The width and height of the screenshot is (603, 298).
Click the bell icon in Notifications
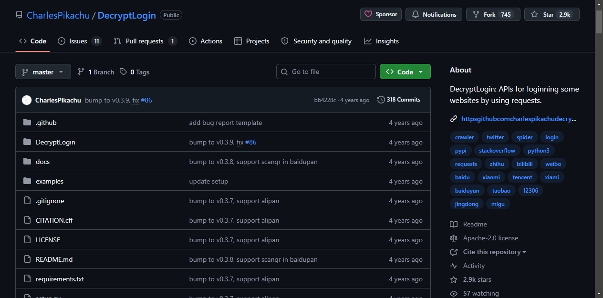[x=416, y=14]
